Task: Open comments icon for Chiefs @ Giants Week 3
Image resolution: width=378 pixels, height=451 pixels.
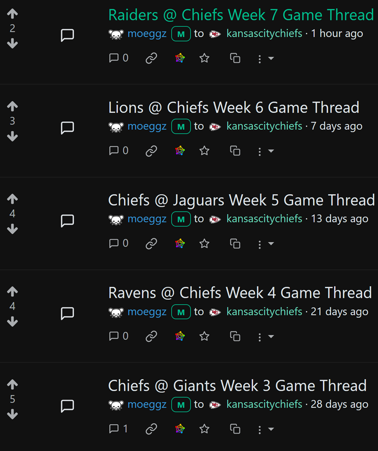Action: pos(118,429)
